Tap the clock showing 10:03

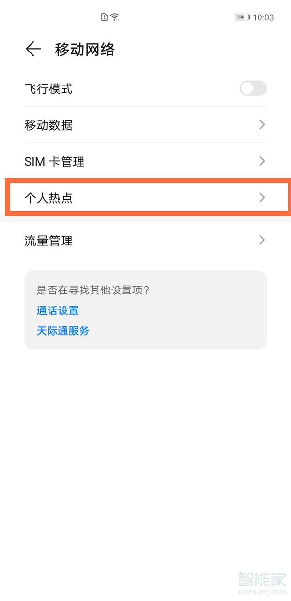click(x=265, y=17)
